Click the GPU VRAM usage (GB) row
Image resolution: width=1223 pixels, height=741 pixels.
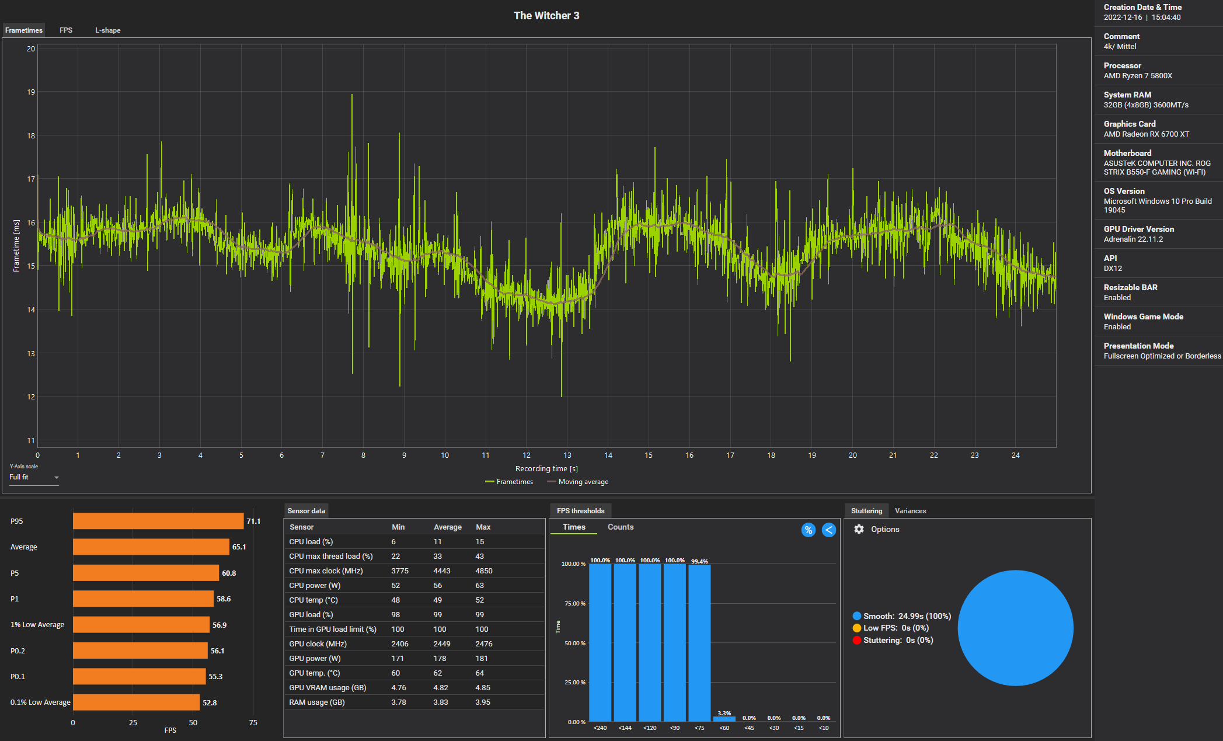click(x=414, y=688)
